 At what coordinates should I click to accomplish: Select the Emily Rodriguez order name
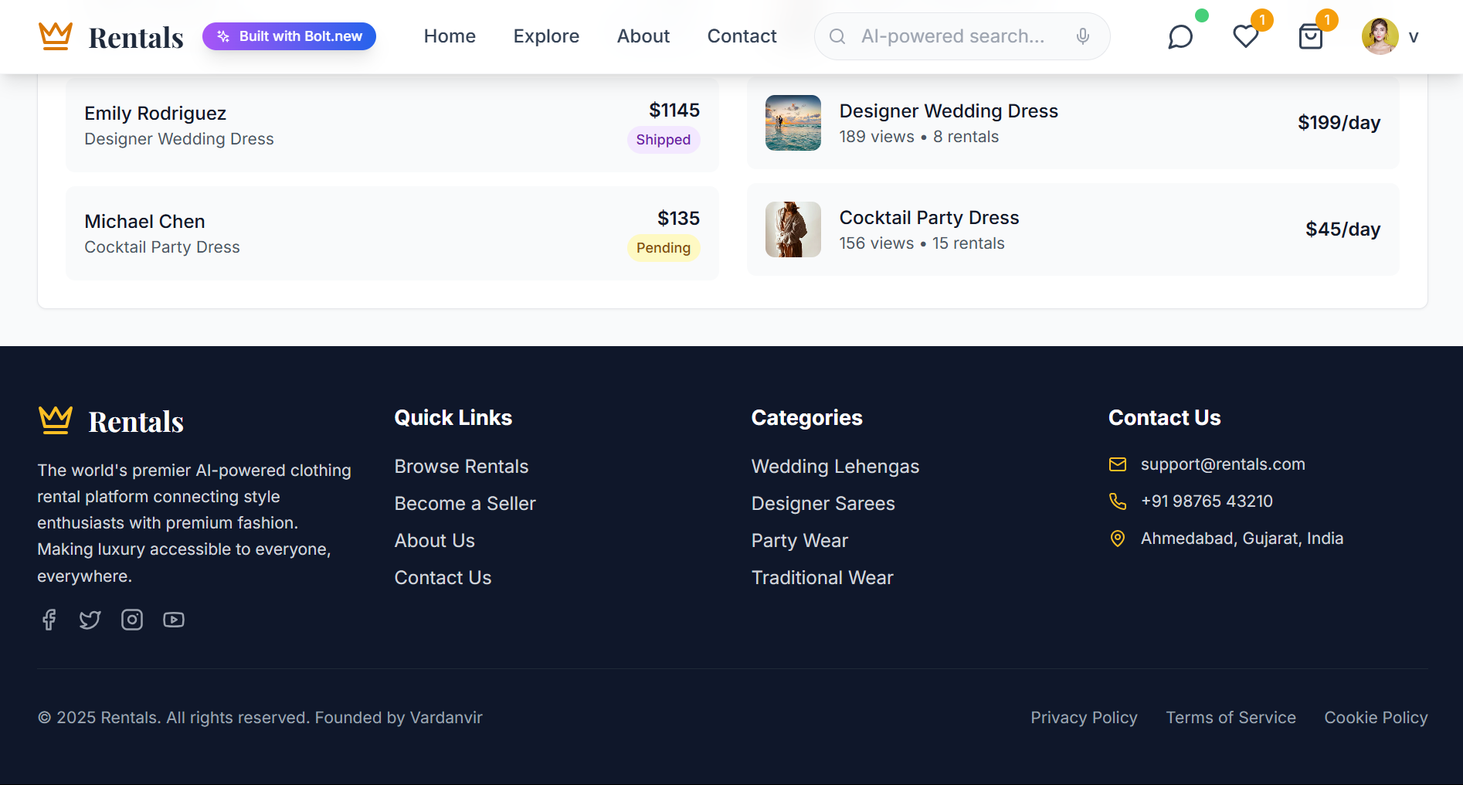[155, 114]
